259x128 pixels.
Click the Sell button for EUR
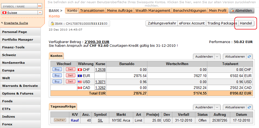pos(71,76)
